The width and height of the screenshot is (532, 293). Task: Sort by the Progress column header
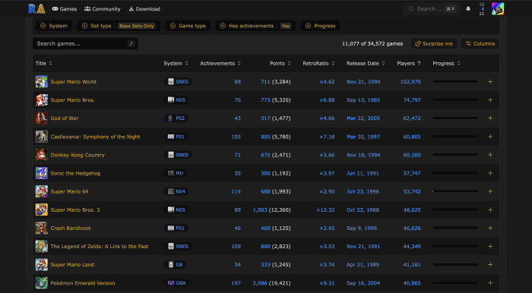(x=447, y=63)
